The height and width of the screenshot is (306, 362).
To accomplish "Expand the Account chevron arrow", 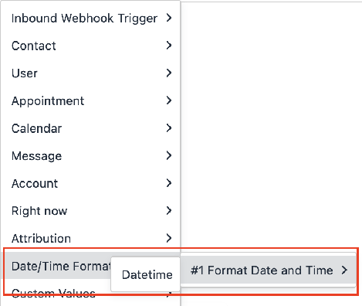I will click(x=169, y=183).
